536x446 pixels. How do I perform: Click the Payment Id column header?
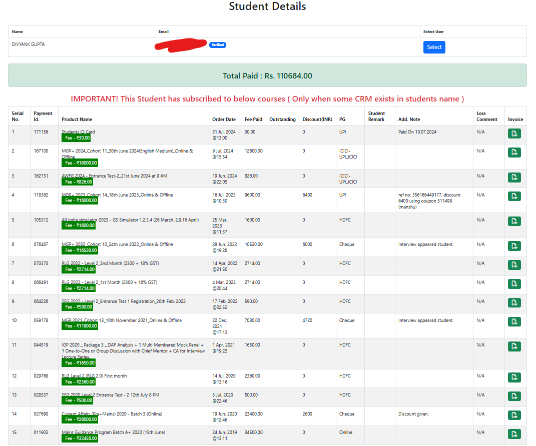click(43, 116)
